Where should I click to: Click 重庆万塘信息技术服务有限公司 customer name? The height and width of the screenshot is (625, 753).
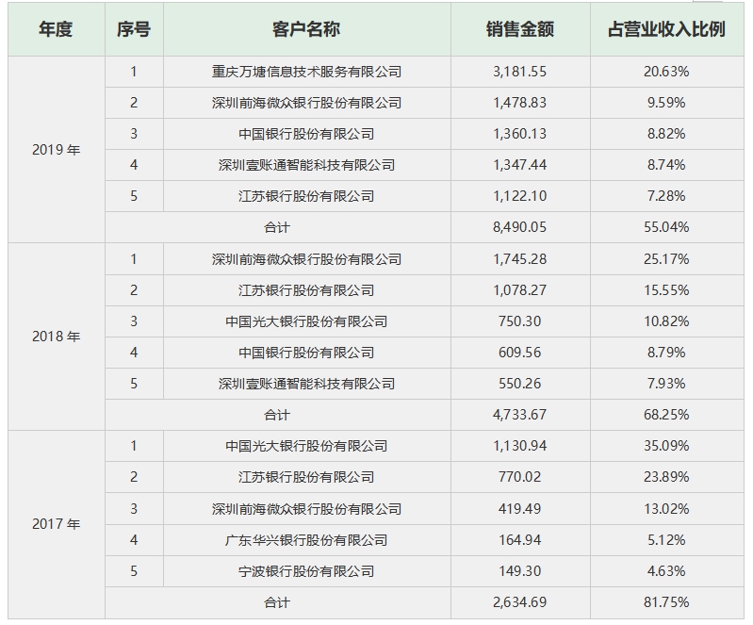click(306, 72)
